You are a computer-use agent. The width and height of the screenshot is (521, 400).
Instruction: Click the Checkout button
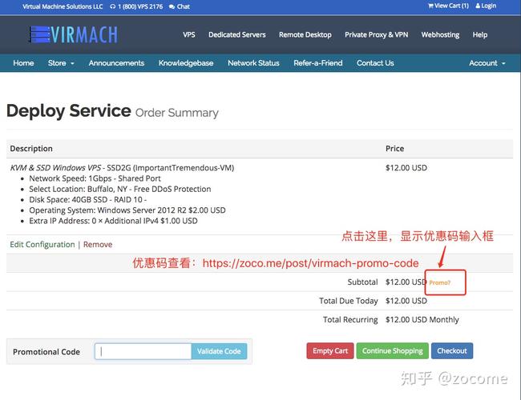coord(452,351)
